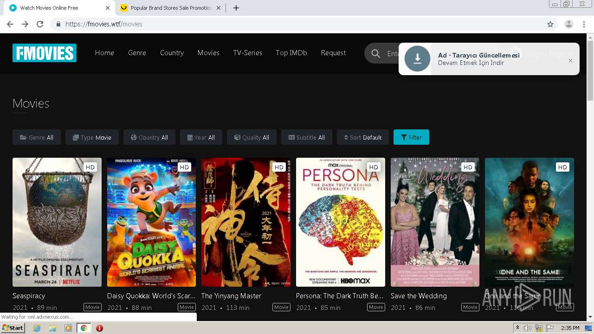Open media player taskbar icon
Screen dimensions: 594x334
[68, 328]
